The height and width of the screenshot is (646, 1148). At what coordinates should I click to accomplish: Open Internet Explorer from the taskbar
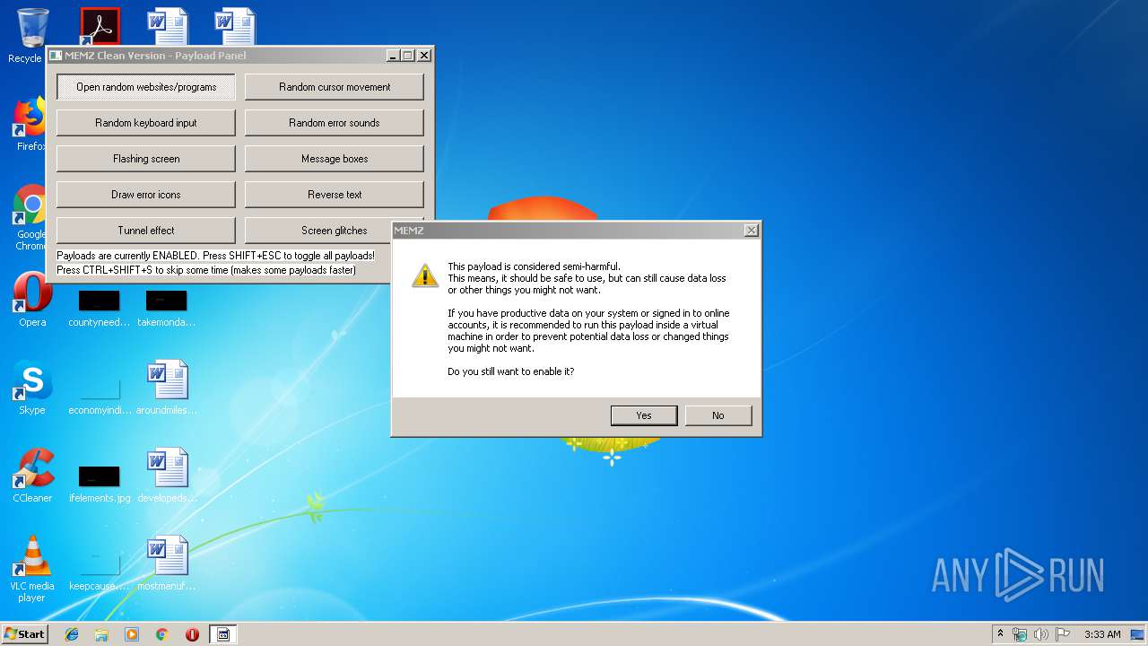pyautogui.click(x=72, y=634)
